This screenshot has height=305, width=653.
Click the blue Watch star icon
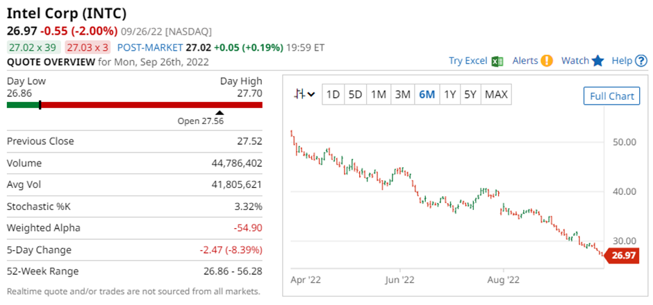coord(597,61)
